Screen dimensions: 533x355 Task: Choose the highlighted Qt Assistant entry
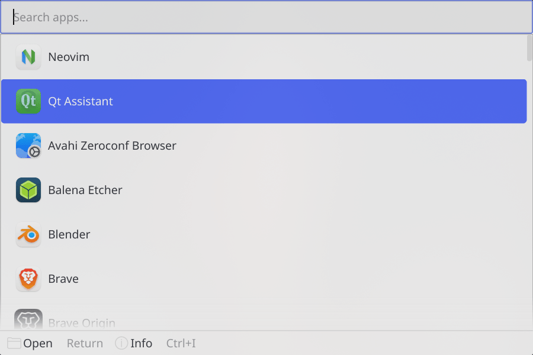pyautogui.click(x=264, y=101)
